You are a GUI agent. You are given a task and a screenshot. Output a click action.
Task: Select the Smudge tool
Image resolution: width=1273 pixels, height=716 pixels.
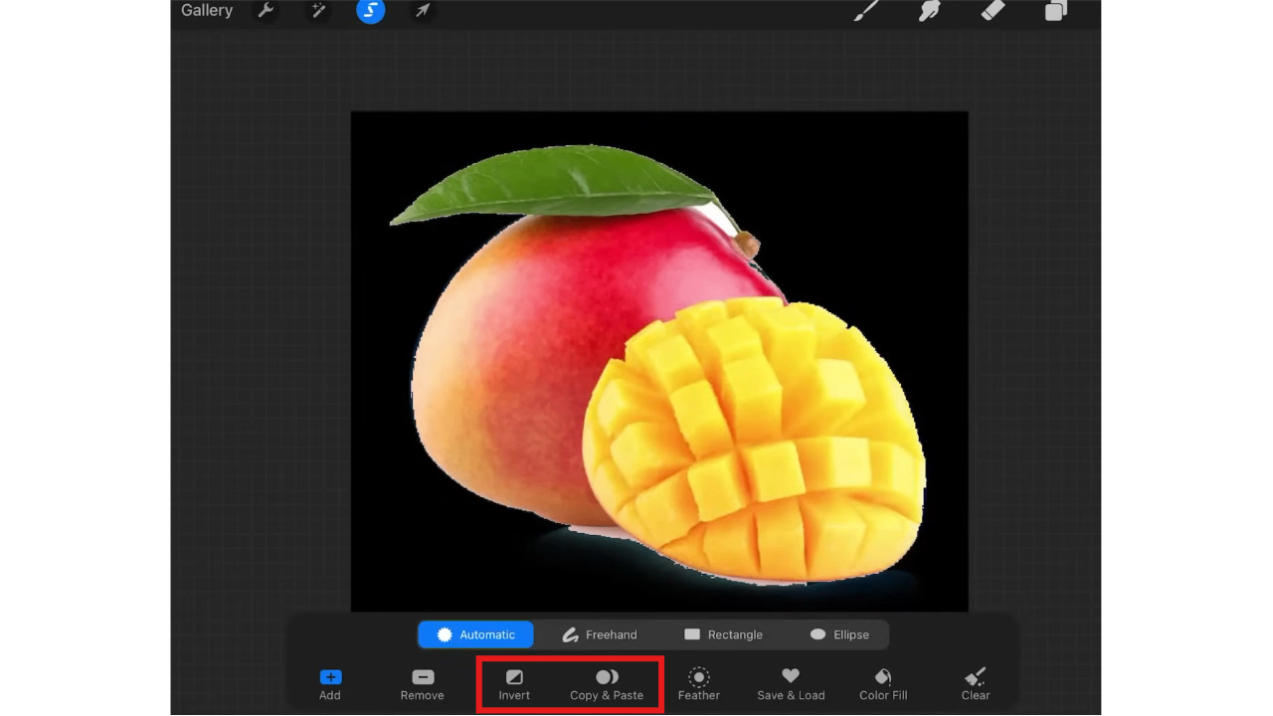coord(930,11)
